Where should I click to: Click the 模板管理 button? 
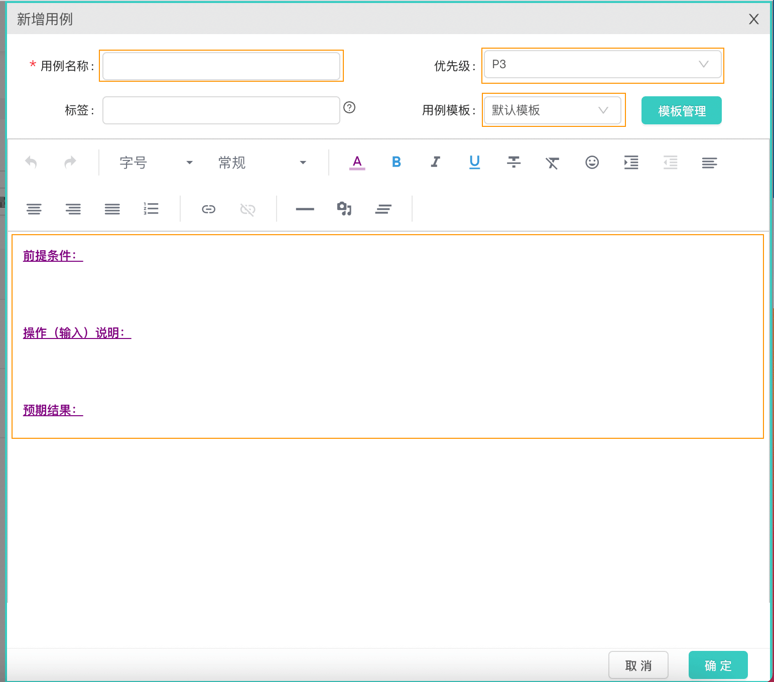682,110
